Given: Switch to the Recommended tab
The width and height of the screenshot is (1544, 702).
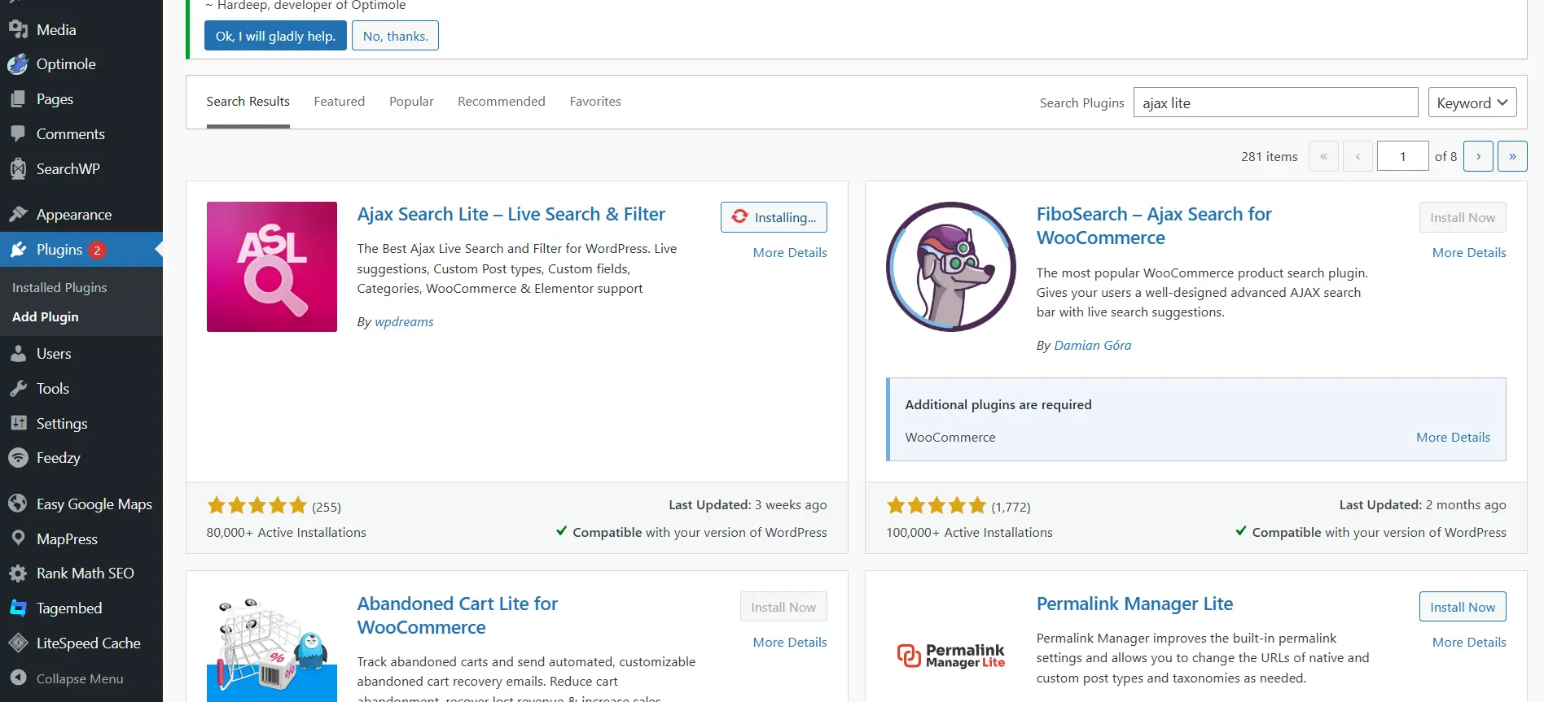Looking at the screenshot, I should 502,102.
